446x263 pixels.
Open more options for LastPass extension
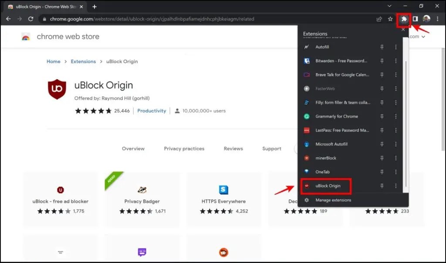coord(395,130)
